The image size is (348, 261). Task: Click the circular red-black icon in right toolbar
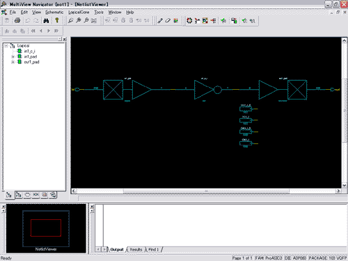189,21
